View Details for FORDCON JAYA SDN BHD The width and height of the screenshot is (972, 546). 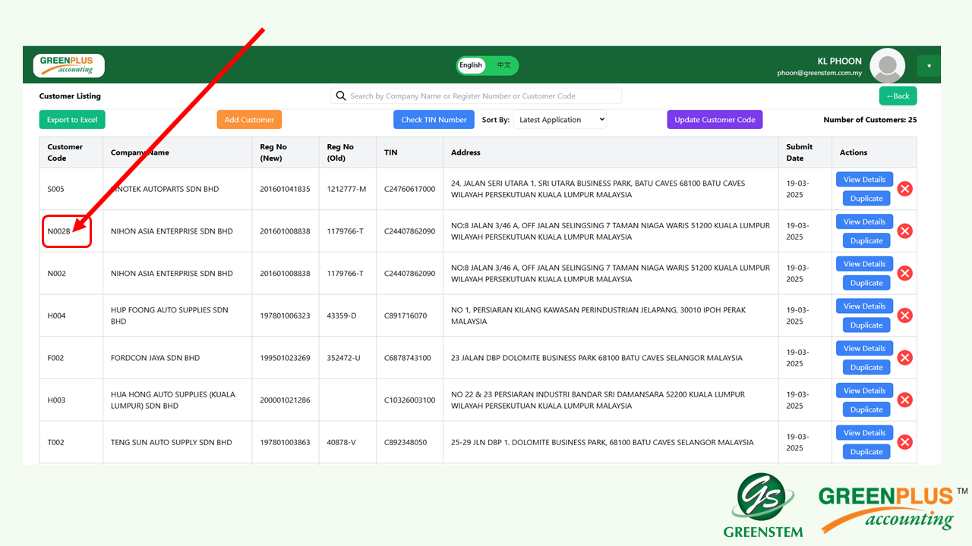pyautogui.click(x=864, y=349)
